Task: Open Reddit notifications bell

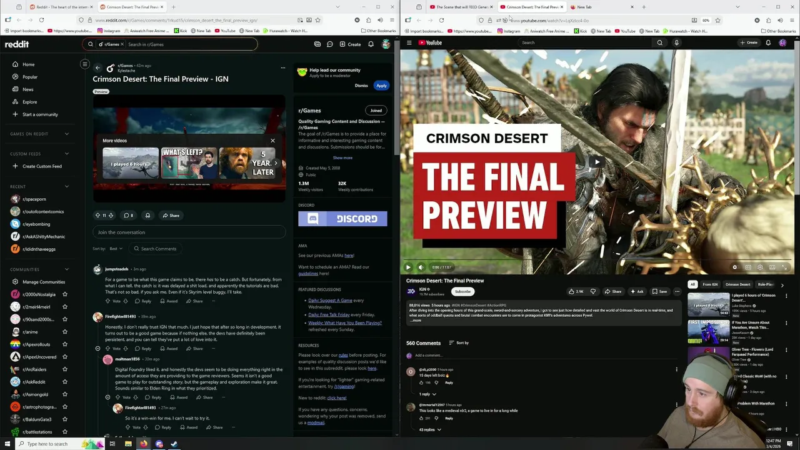Action: pos(371,44)
